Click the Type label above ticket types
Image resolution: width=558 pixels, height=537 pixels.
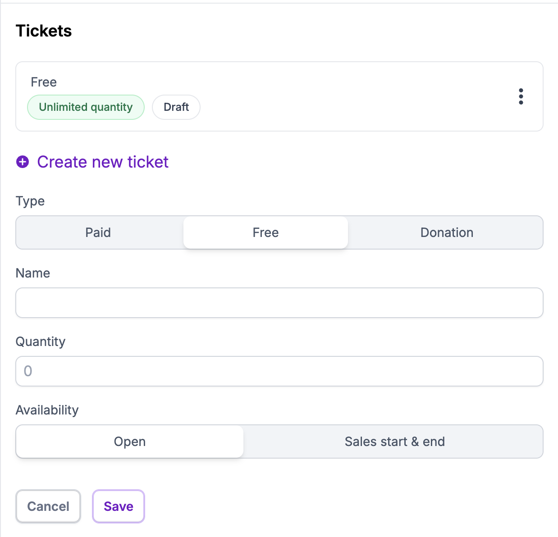click(30, 201)
